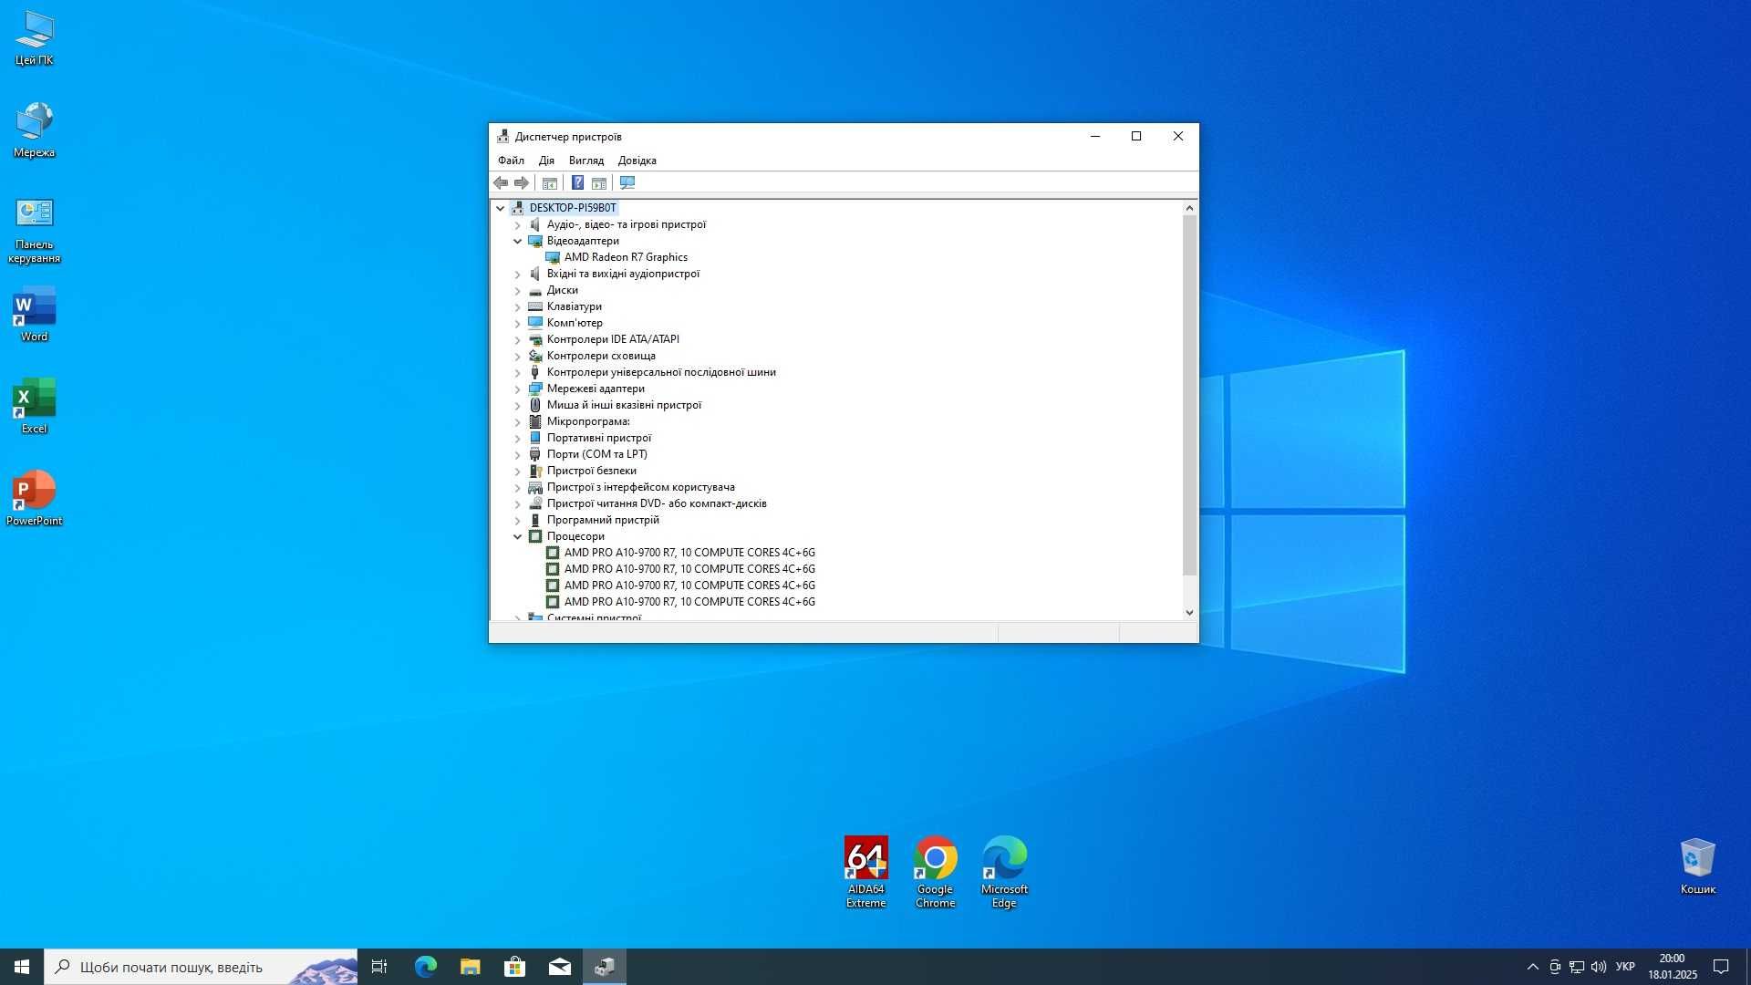Open the Вигляд menu
Viewport: 1751px width, 985px height.
(586, 161)
